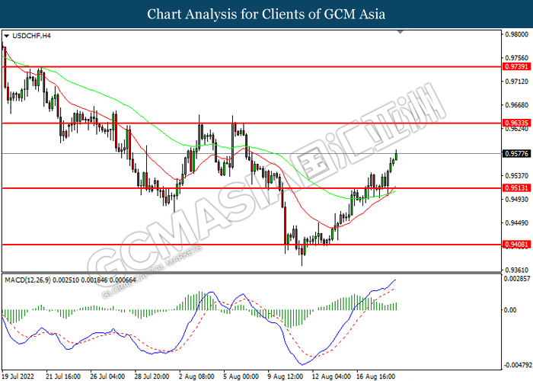
Task: Click the MACD scale value -0.004792
Action: pos(517,365)
